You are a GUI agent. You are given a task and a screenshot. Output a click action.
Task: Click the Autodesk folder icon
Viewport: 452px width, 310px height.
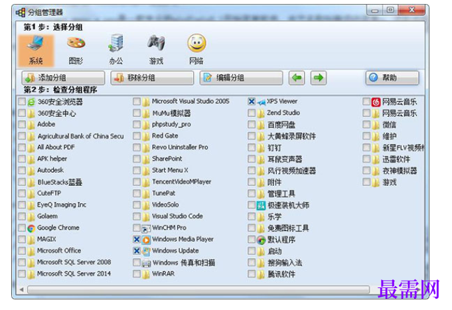click(31, 171)
